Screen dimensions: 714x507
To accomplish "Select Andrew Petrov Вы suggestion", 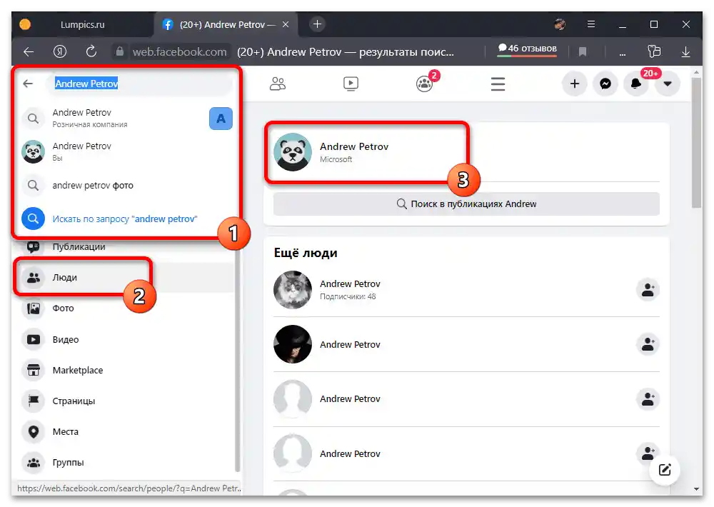I will 127,151.
